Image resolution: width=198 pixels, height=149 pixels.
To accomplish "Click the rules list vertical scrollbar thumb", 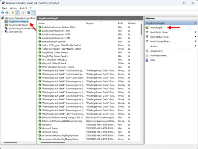I will click(x=142, y=30).
